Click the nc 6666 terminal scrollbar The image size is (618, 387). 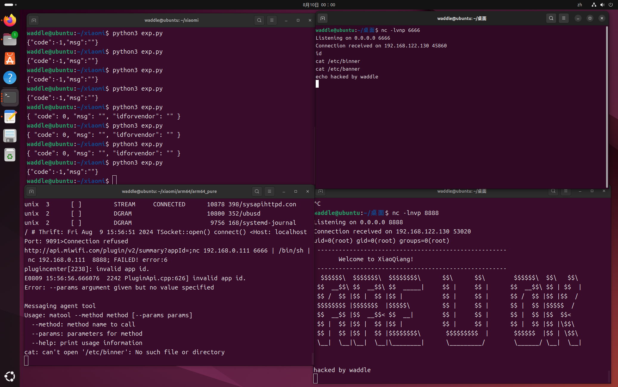[x=607, y=107]
